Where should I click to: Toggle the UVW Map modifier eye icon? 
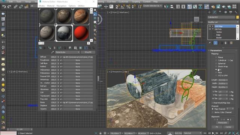(x=210, y=26)
